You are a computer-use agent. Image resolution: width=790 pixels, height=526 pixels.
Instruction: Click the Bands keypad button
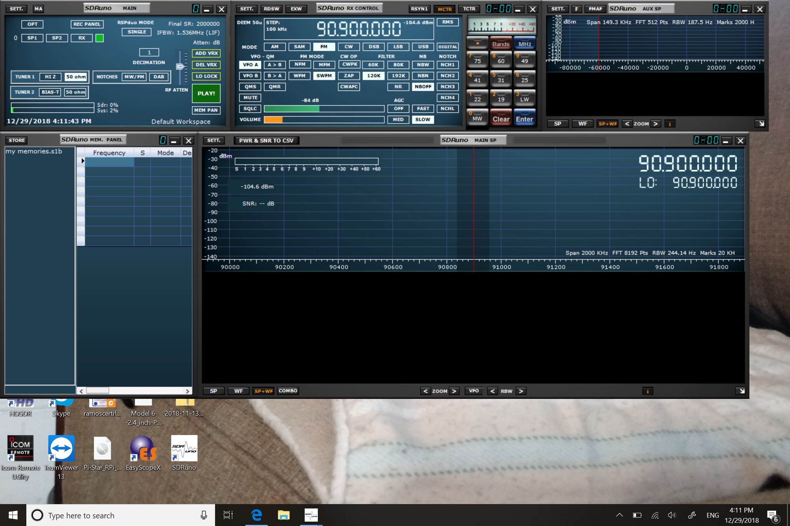pos(501,43)
